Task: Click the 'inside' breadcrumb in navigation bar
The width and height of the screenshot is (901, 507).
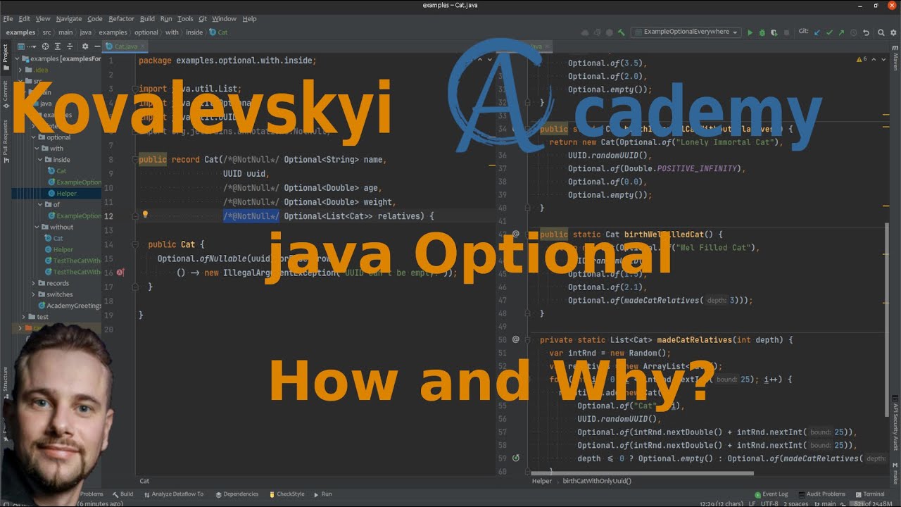Action: (x=194, y=32)
